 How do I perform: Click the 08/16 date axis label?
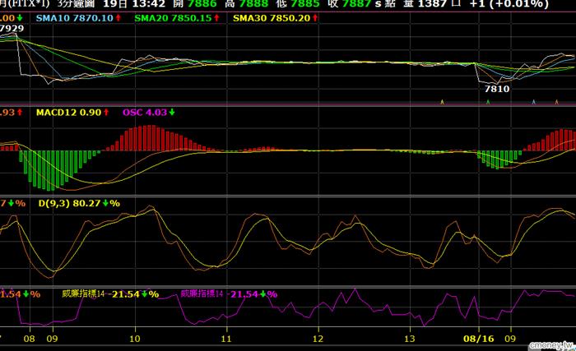tap(479, 339)
